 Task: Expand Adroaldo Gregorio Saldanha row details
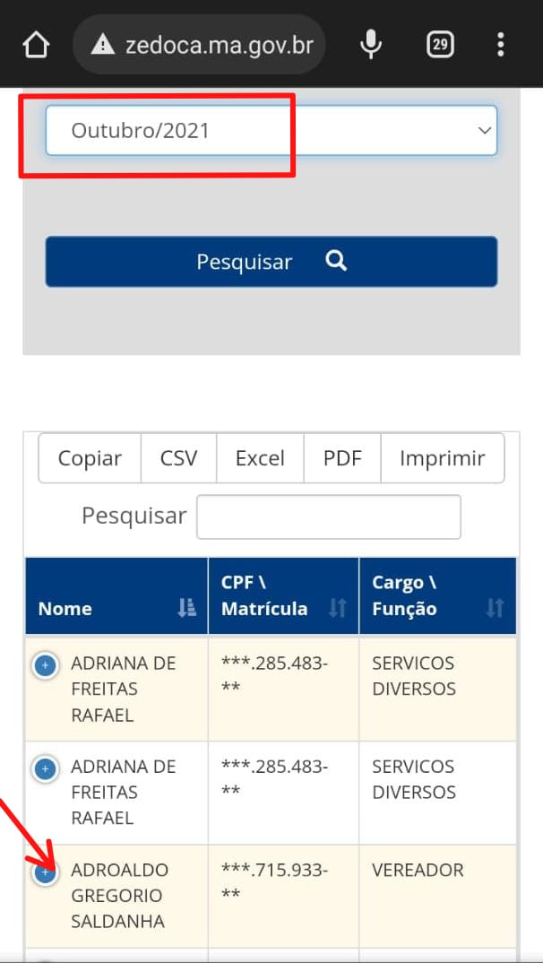point(45,872)
